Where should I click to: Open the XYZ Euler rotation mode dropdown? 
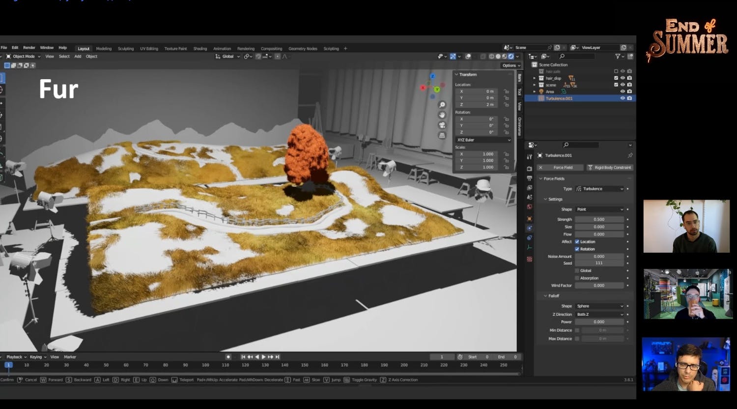pyautogui.click(x=483, y=140)
